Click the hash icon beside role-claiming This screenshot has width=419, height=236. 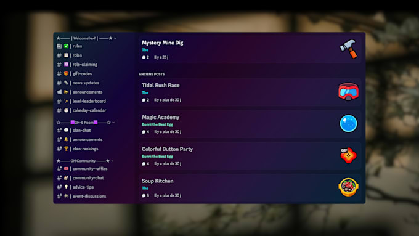59,65
